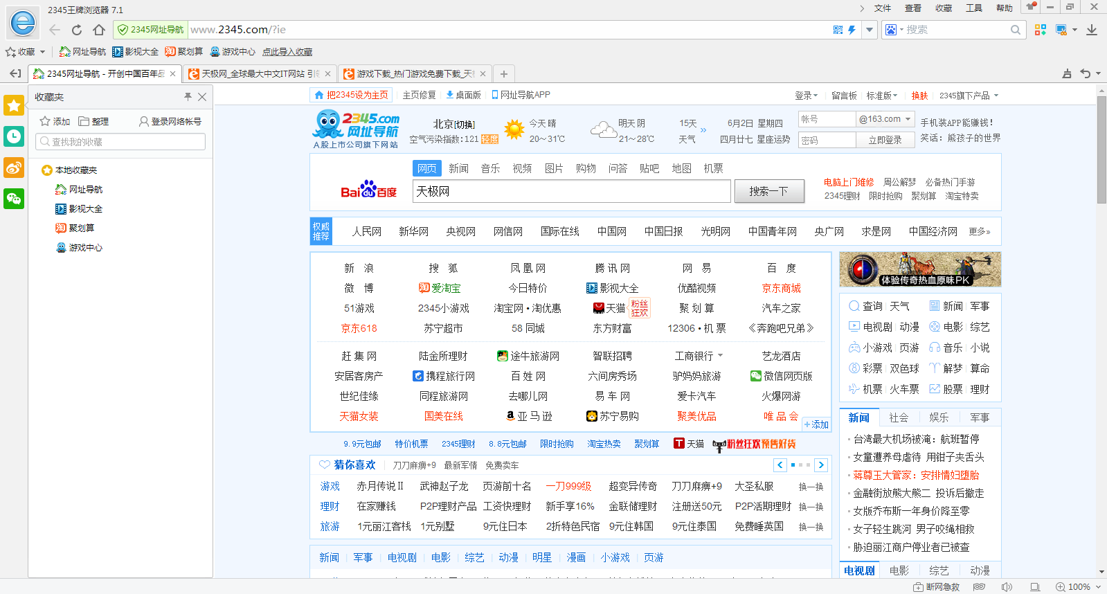Click the 2345.com 网址导航 logo
Image resolution: width=1107 pixels, height=594 pixels.
[x=356, y=130]
